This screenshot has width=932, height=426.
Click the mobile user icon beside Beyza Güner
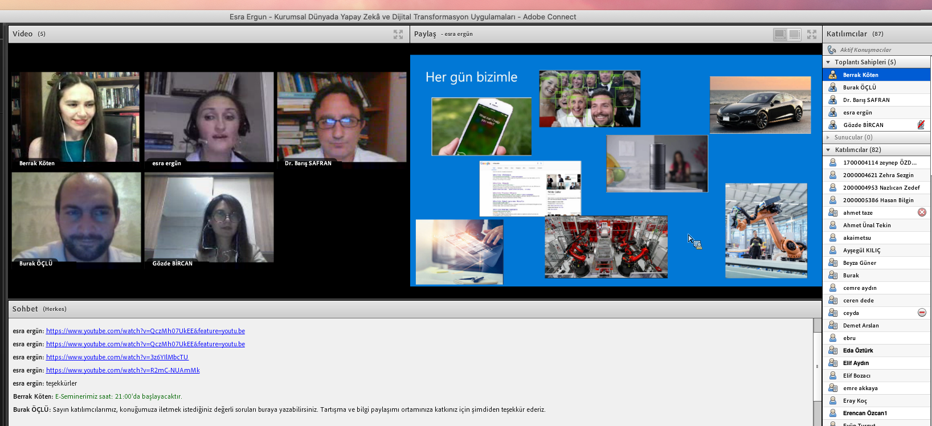[833, 263]
